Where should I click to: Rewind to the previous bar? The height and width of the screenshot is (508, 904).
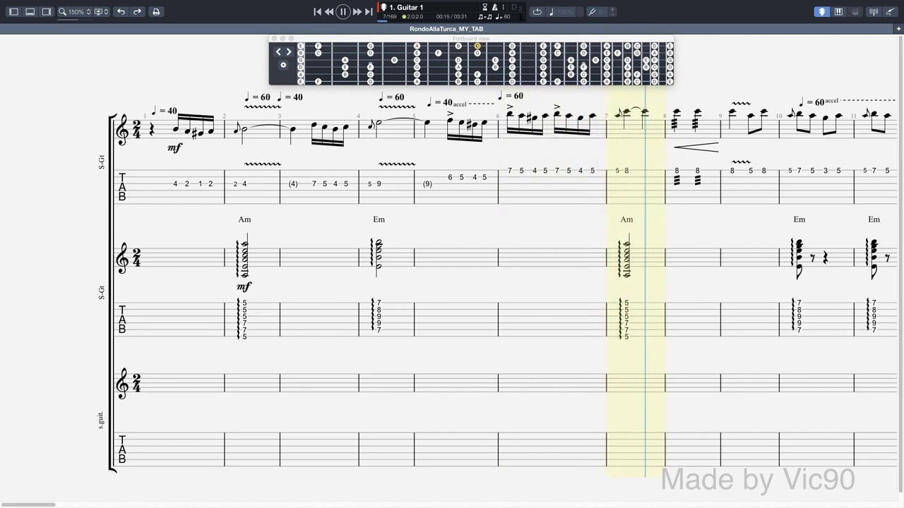(329, 11)
